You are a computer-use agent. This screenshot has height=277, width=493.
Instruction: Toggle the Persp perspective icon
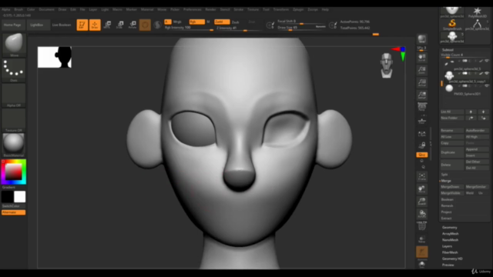pyautogui.click(x=421, y=107)
